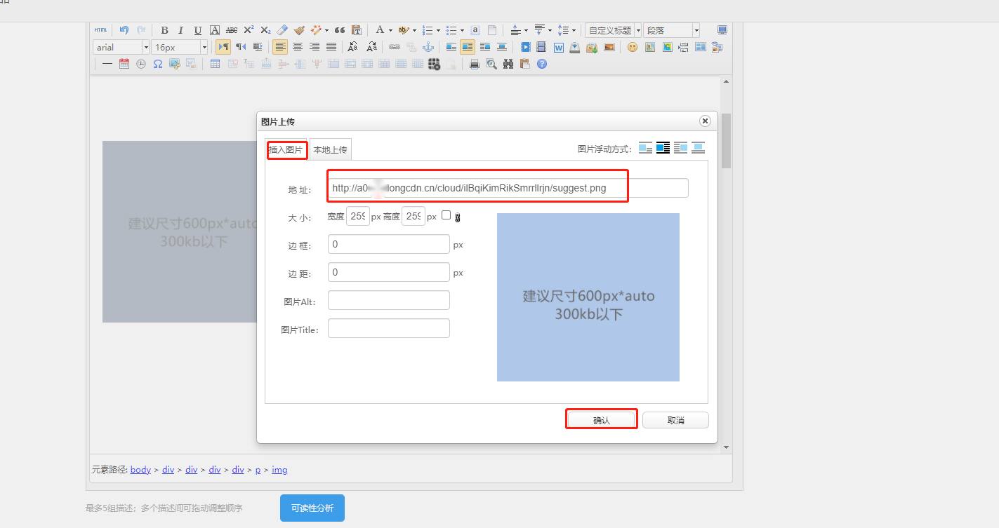Apply bold formatting in toolbar

[x=164, y=30]
